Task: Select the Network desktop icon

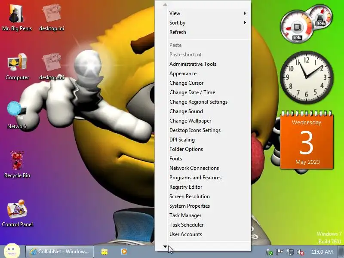Action: [17, 115]
